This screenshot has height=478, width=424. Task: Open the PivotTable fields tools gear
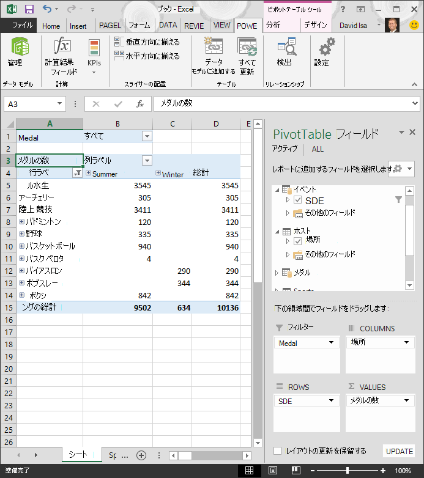coord(401,169)
